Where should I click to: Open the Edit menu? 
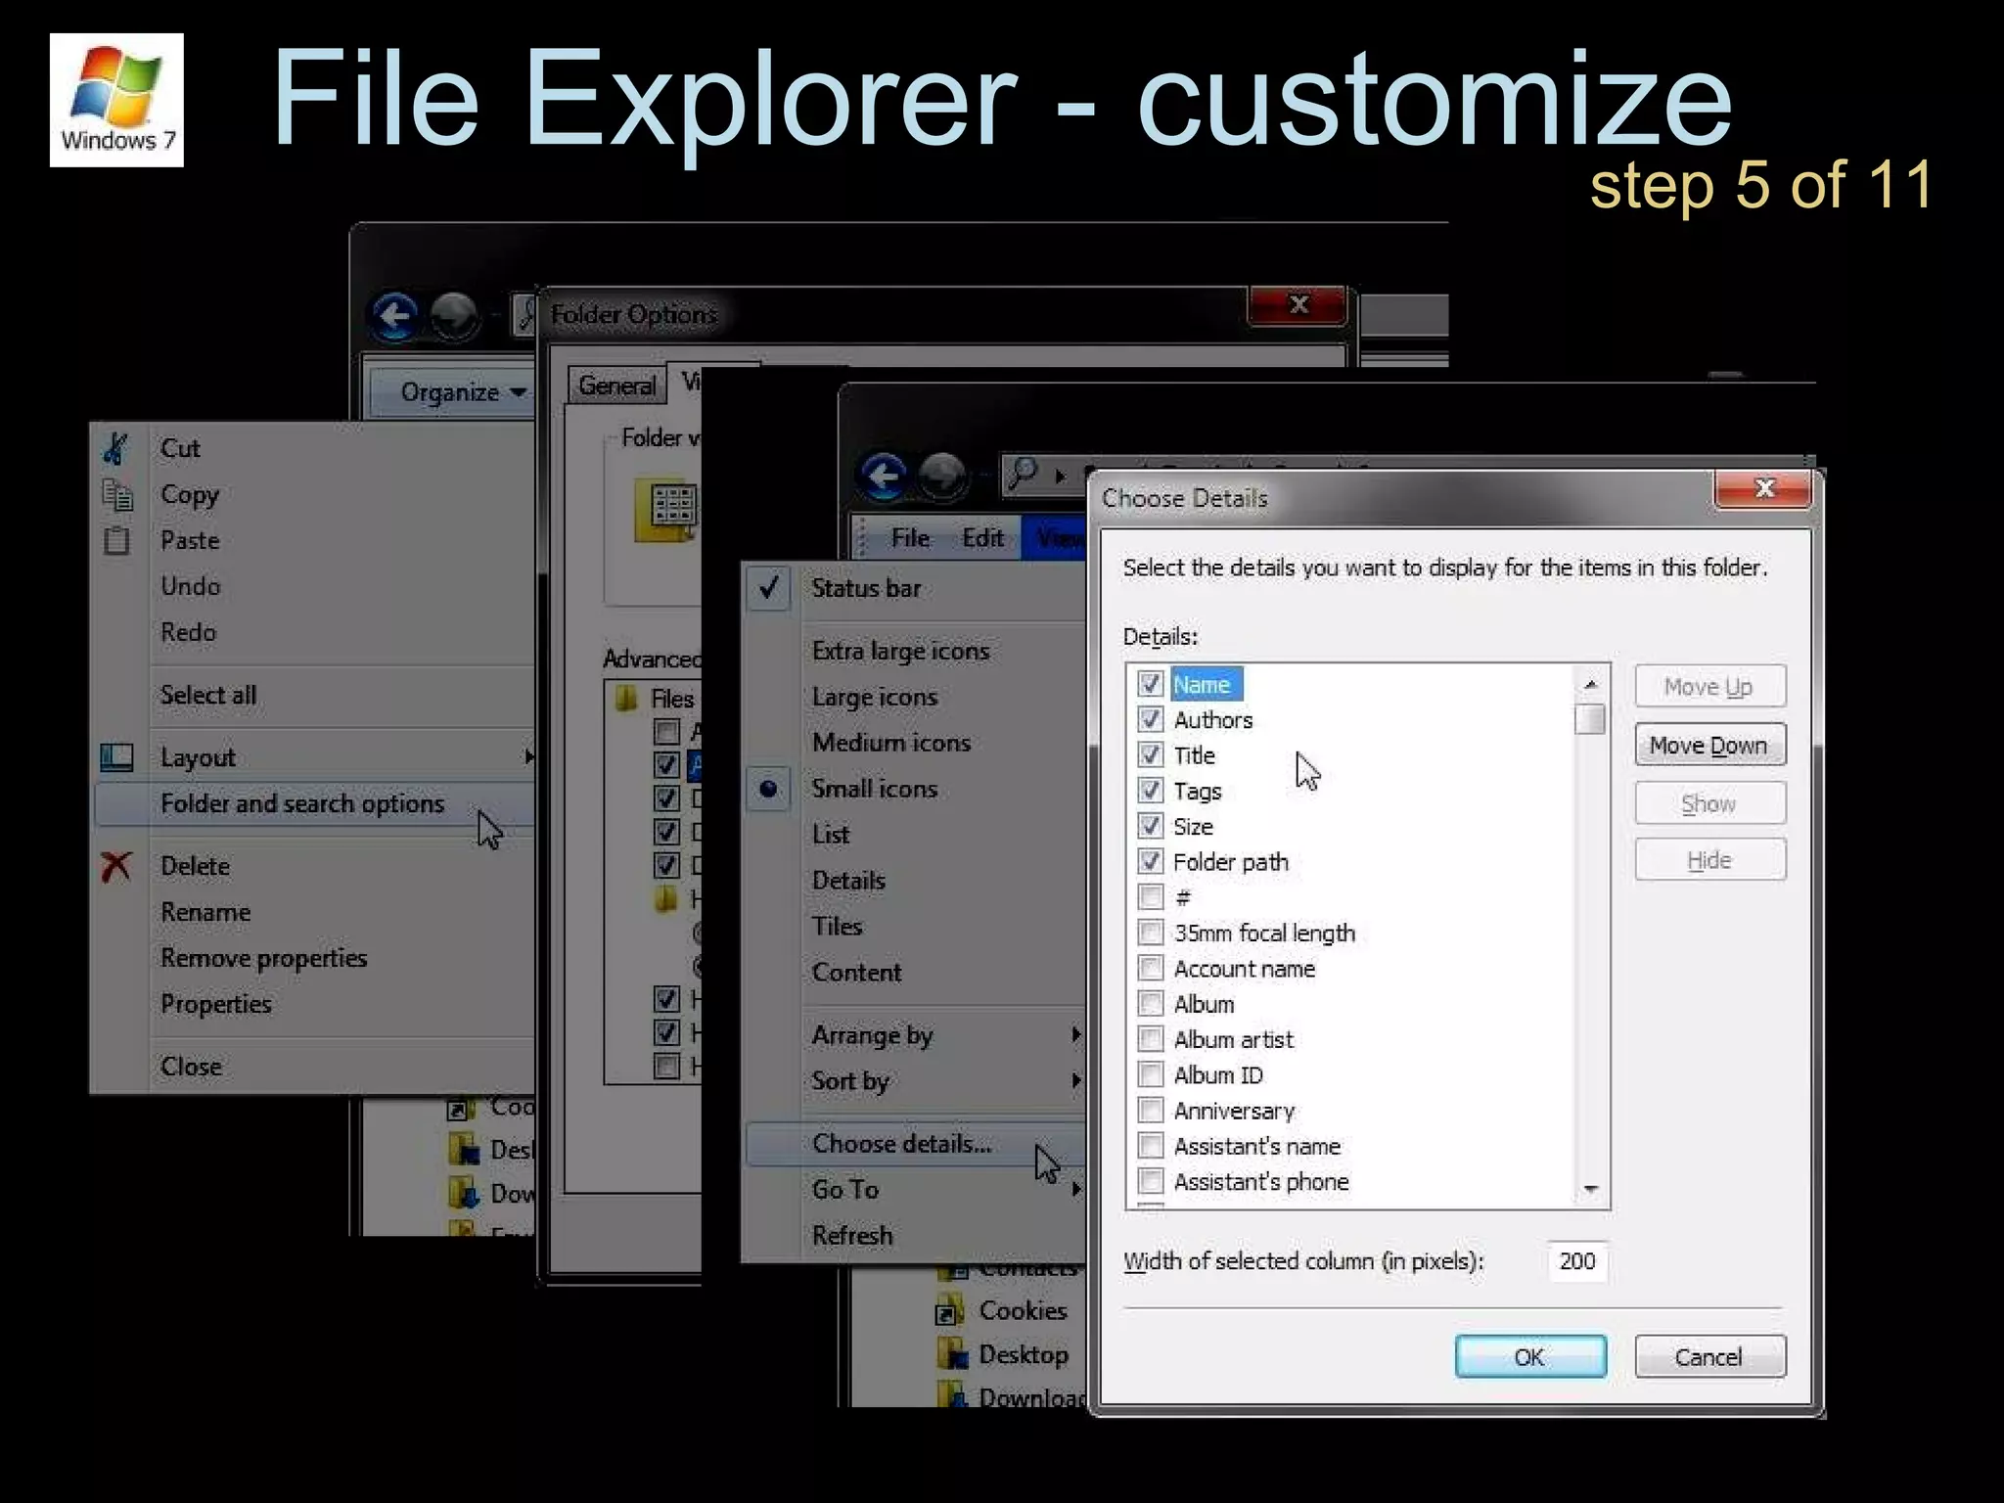tap(982, 538)
